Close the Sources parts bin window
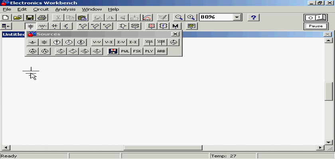The height and width of the screenshot is (159, 335). tap(175, 34)
